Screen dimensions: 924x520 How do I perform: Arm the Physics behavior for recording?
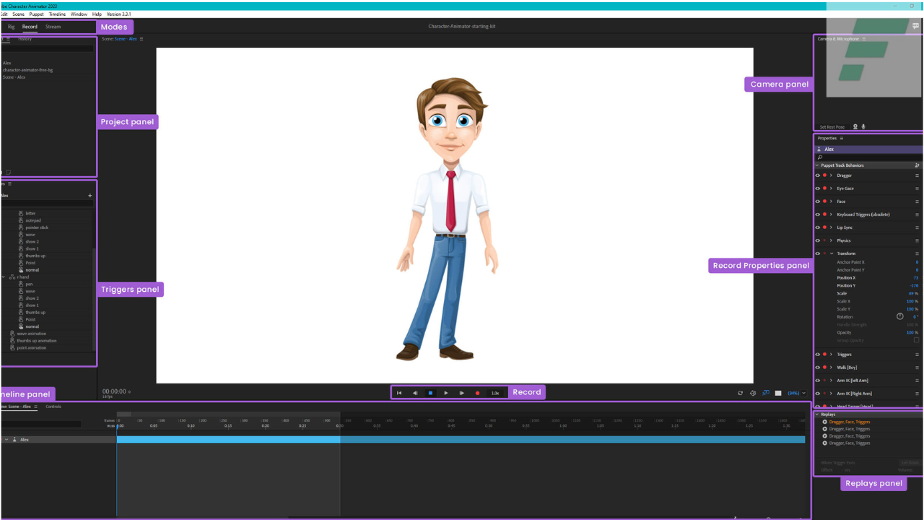pyautogui.click(x=824, y=240)
